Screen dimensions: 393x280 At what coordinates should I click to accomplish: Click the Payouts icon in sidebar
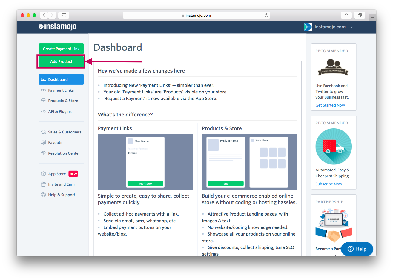coord(43,142)
